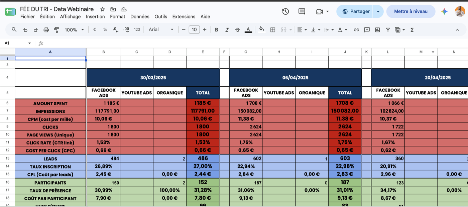468x207 pixels.
Task: Open the Arial font dropdown
Action: [161, 29]
